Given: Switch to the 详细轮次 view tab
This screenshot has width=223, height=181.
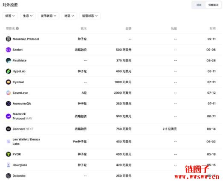Looking at the screenshot, I should [x=213, y=5].
